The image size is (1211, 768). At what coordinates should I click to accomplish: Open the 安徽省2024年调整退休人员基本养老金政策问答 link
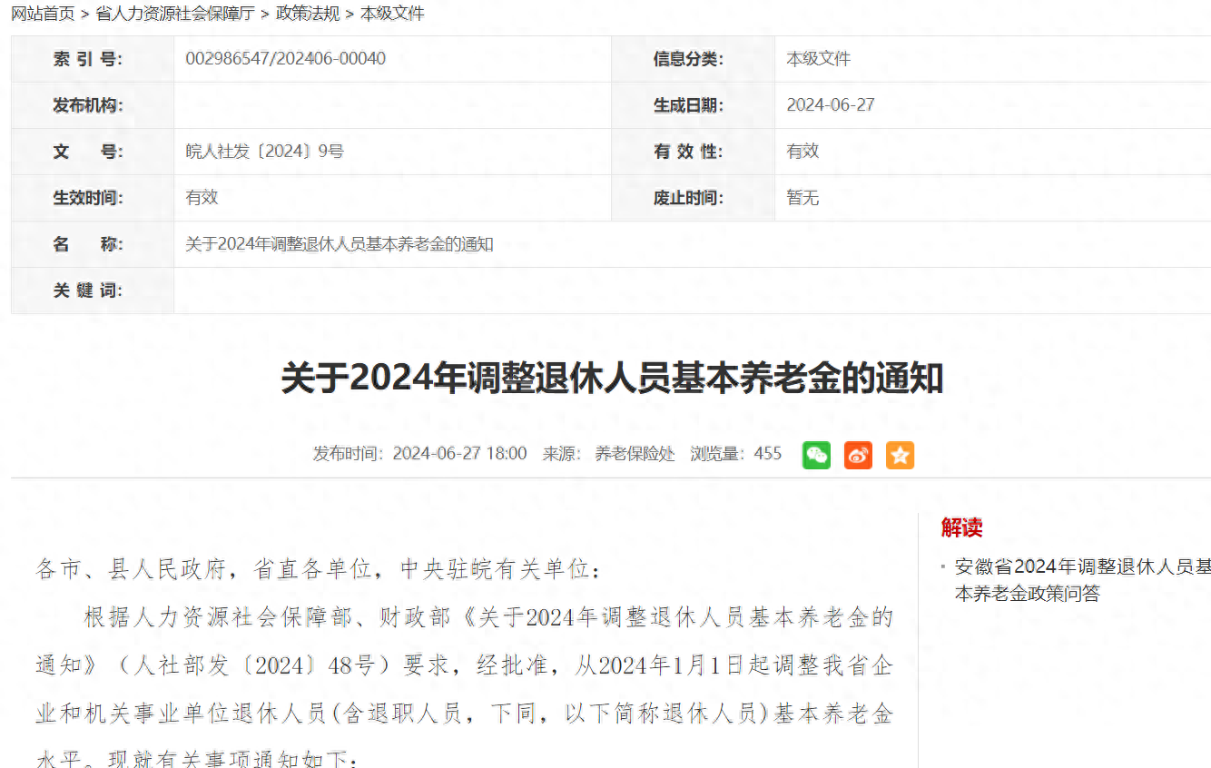(1081, 579)
